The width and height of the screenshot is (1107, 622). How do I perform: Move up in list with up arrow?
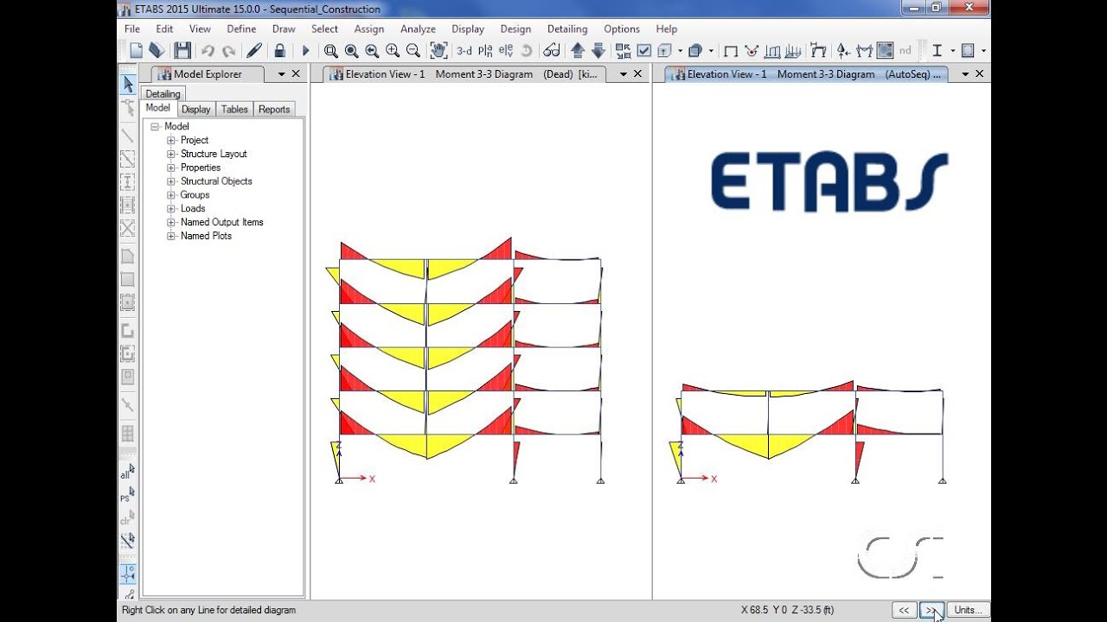click(578, 51)
